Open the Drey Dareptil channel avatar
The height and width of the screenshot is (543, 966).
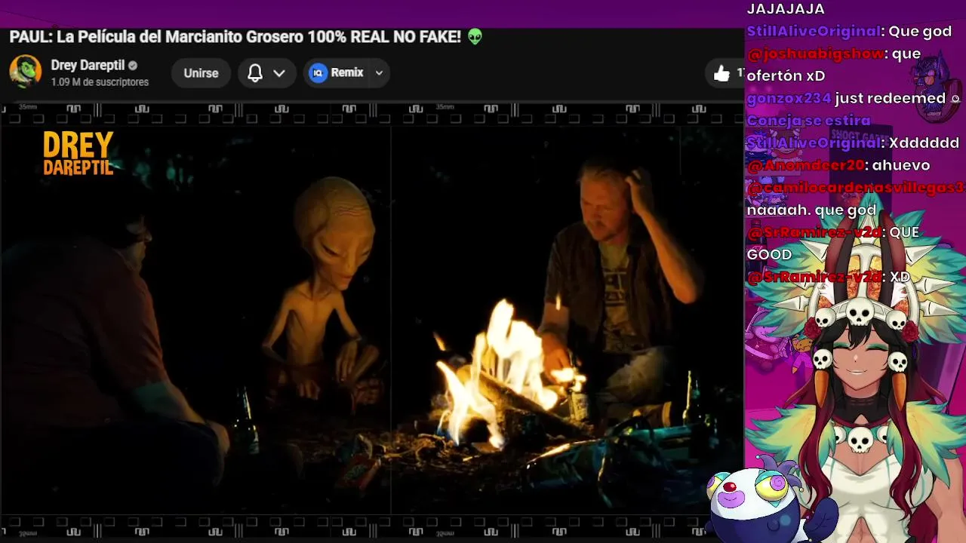coord(25,72)
